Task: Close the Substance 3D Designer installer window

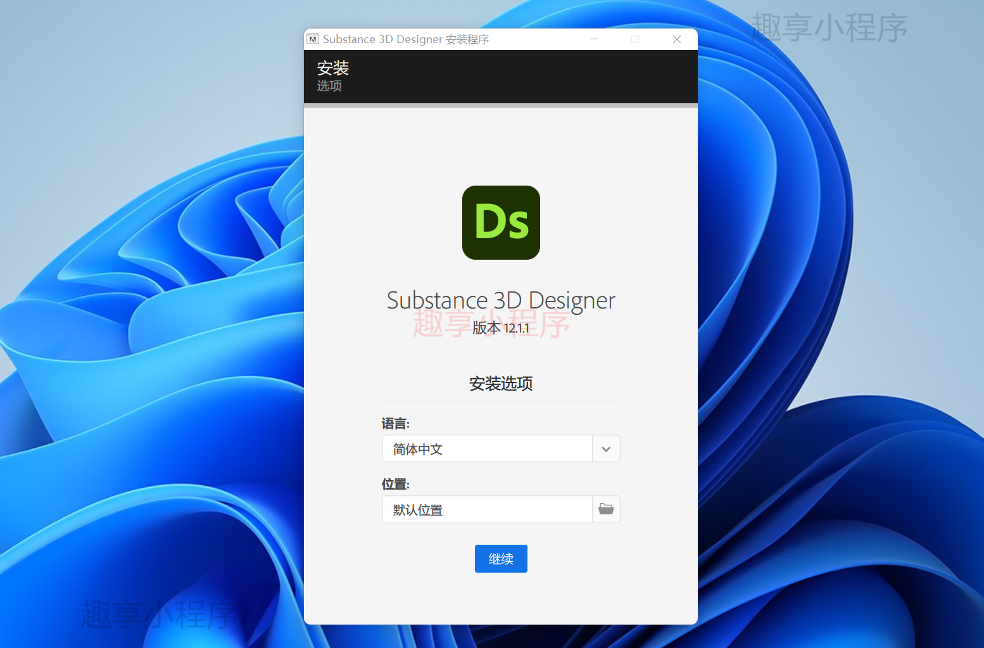Action: coord(677,39)
